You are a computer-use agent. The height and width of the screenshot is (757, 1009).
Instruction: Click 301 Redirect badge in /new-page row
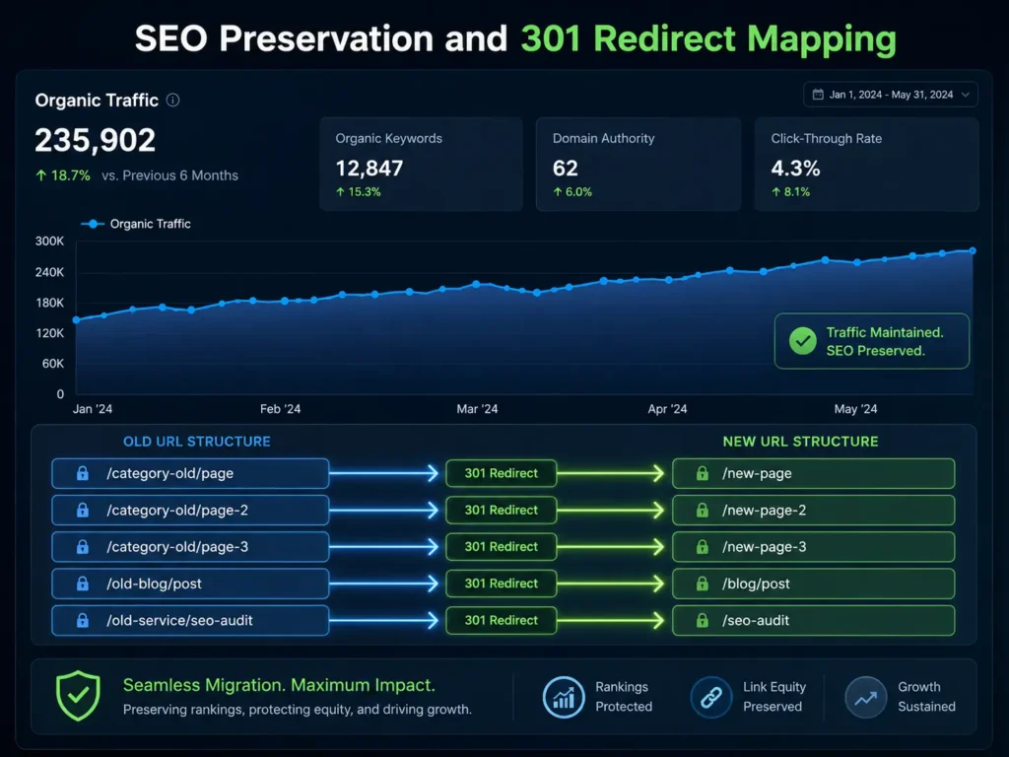point(502,473)
